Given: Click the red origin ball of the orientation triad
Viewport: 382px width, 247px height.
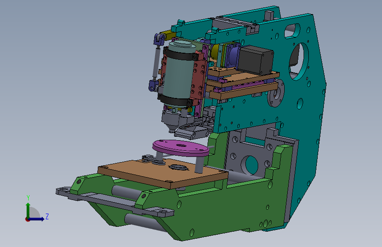Looking at the screenshot, I should [27, 219].
